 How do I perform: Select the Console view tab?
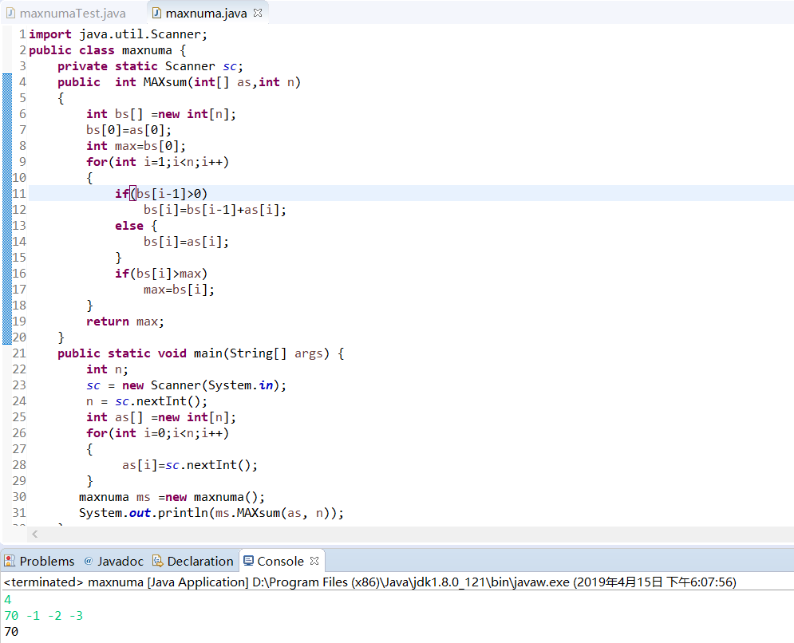[281, 561]
